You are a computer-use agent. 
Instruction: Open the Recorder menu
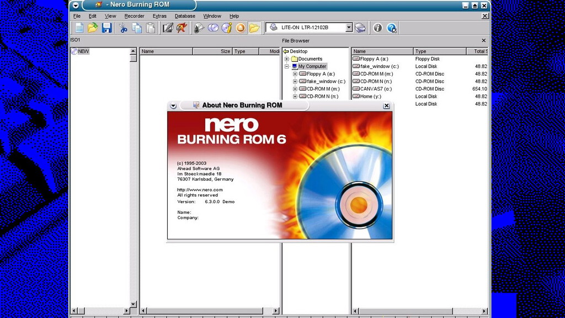tap(134, 16)
